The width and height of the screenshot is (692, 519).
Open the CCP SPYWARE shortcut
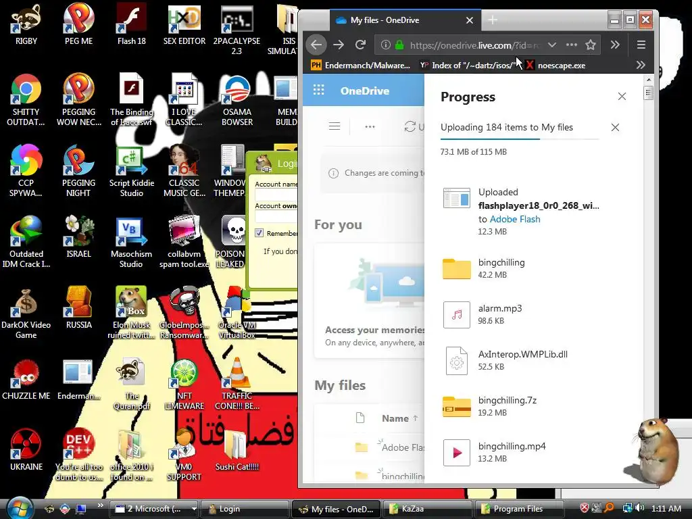[26, 171]
